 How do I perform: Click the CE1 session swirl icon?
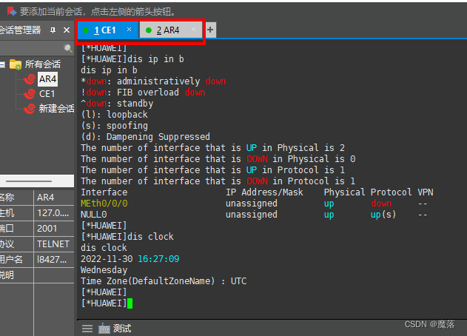point(30,94)
